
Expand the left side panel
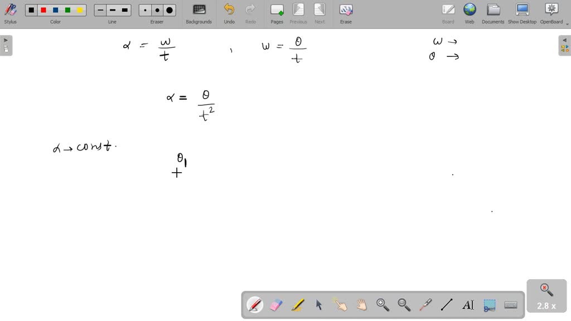coord(6,45)
